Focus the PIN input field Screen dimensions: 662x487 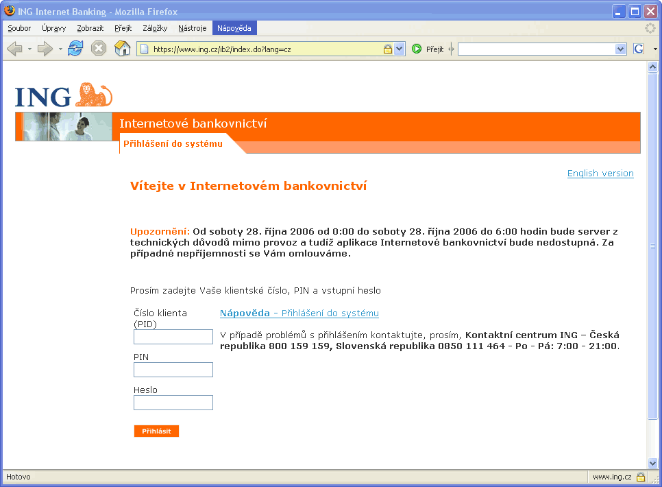(x=173, y=370)
